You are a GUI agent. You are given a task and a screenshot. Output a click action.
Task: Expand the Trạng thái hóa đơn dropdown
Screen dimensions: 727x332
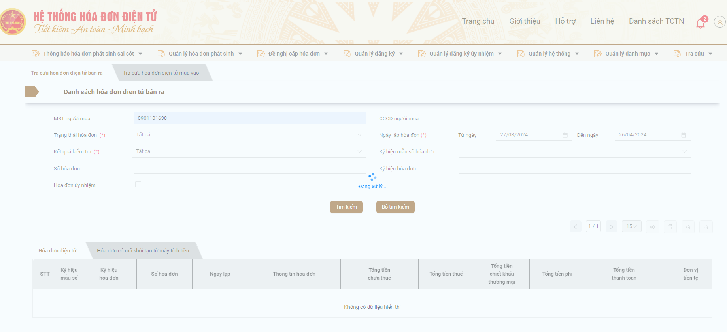(x=249, y=135)
